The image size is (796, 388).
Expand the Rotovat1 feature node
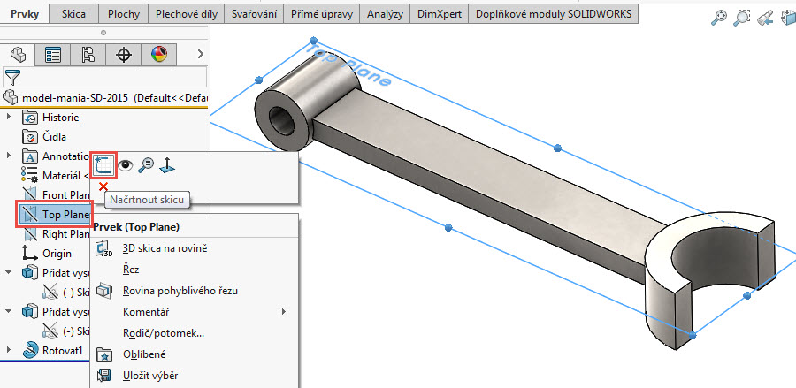tap(9, 350)
